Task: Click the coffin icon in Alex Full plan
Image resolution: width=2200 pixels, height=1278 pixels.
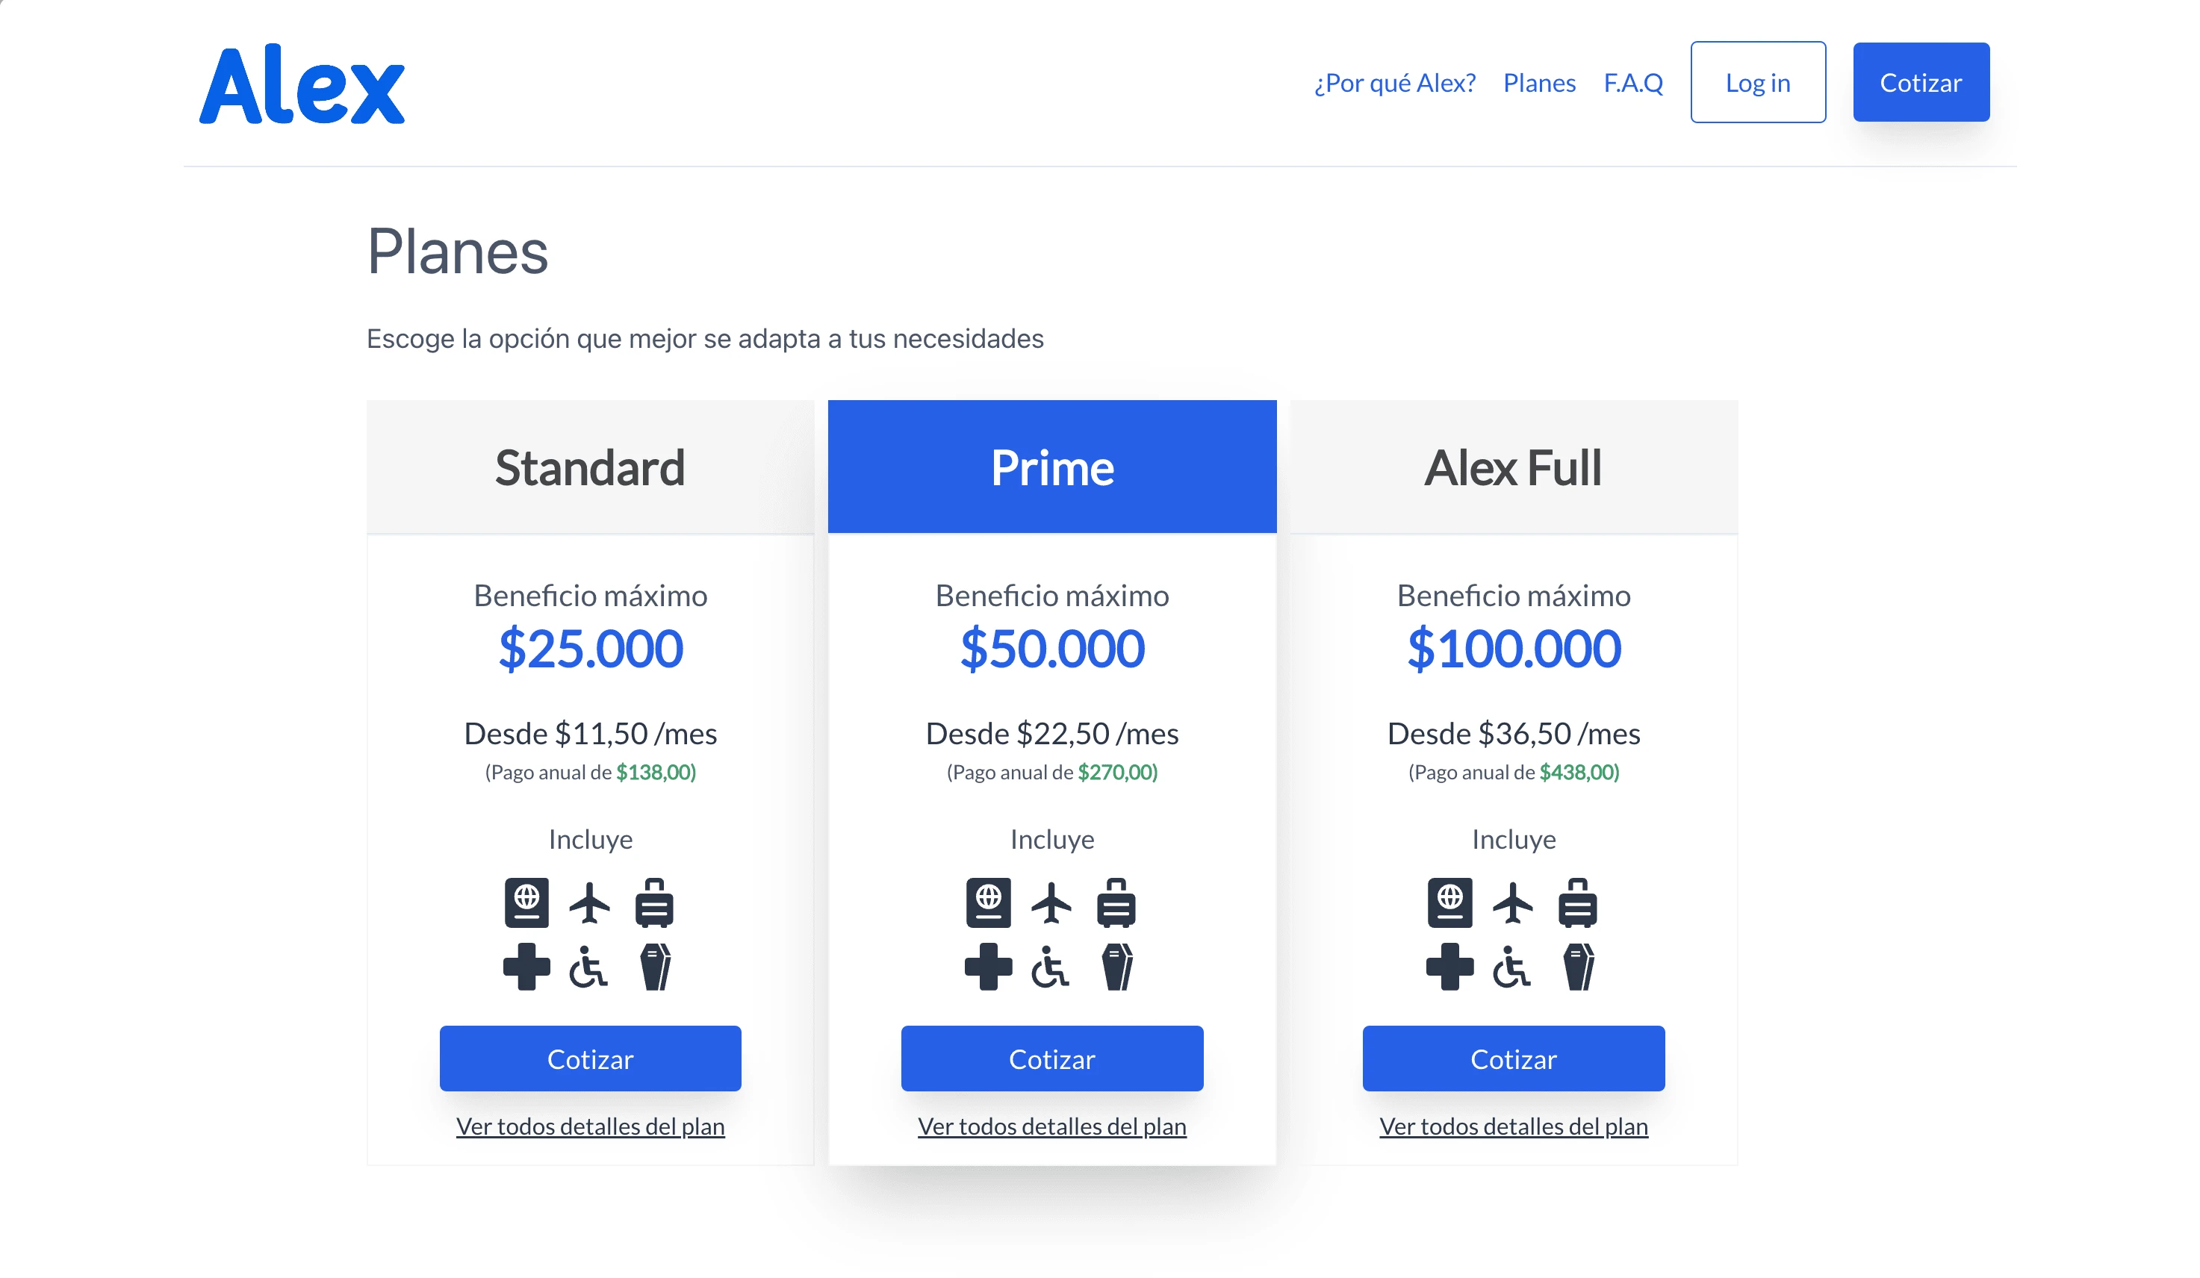Action: 1579,967
